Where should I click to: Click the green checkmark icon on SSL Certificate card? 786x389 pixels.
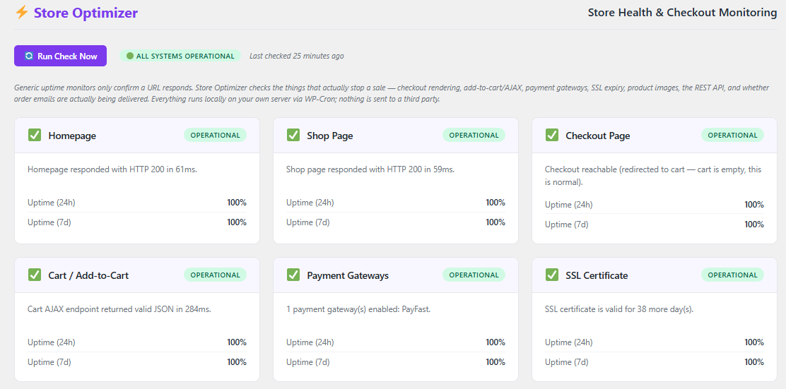(552, 275)
